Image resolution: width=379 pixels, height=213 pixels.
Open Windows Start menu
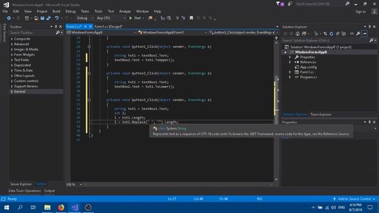pyautogui.click(x=7, y=208)
